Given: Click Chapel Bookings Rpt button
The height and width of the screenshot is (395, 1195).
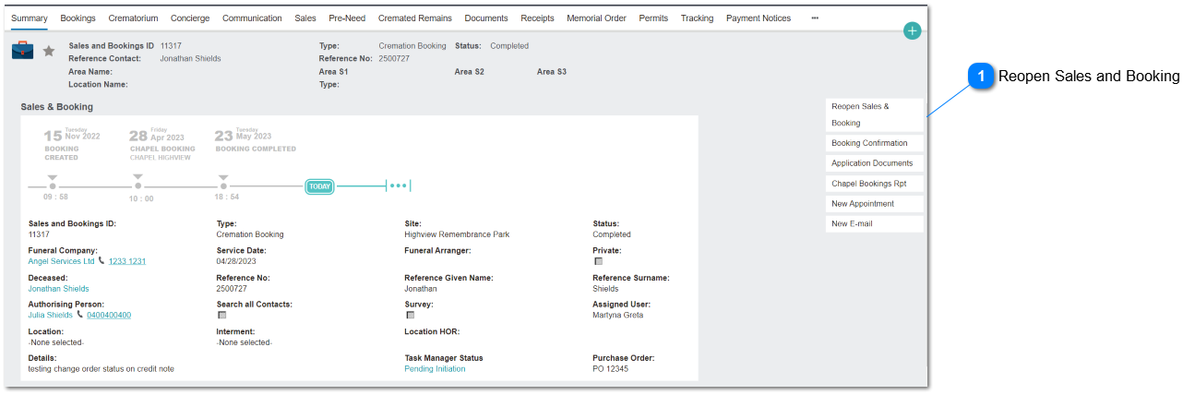Looking at the screenshot, I should coord(874,184).
